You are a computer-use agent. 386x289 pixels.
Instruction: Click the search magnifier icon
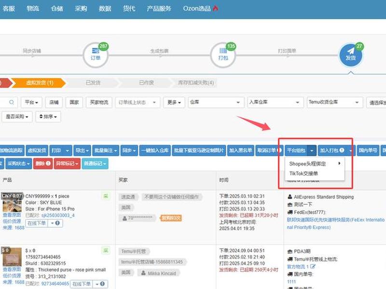click(x=12, y=102)
